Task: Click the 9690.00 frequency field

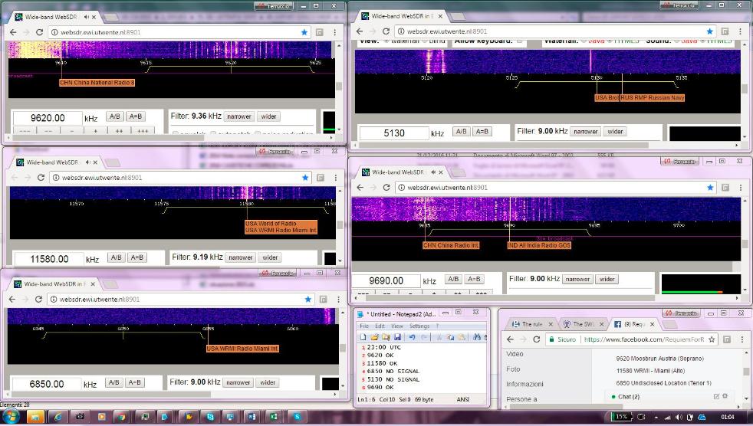Action: coord(386,280)
